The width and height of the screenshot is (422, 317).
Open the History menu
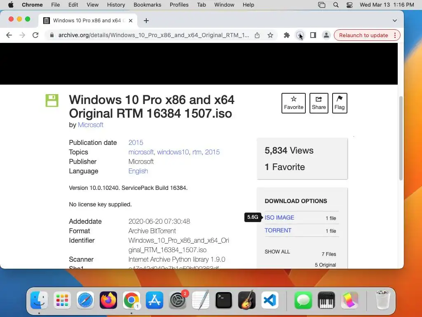coord(116,5)
